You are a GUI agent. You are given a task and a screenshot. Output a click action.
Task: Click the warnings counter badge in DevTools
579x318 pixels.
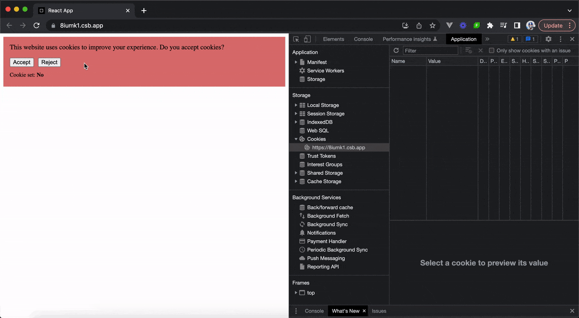tap(514, 39)
